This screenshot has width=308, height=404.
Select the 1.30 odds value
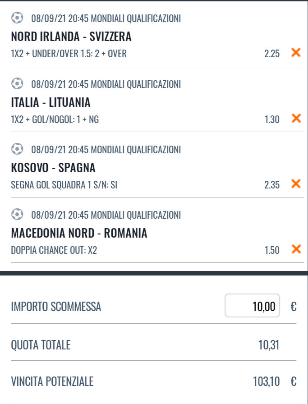[x=272, y=119]
